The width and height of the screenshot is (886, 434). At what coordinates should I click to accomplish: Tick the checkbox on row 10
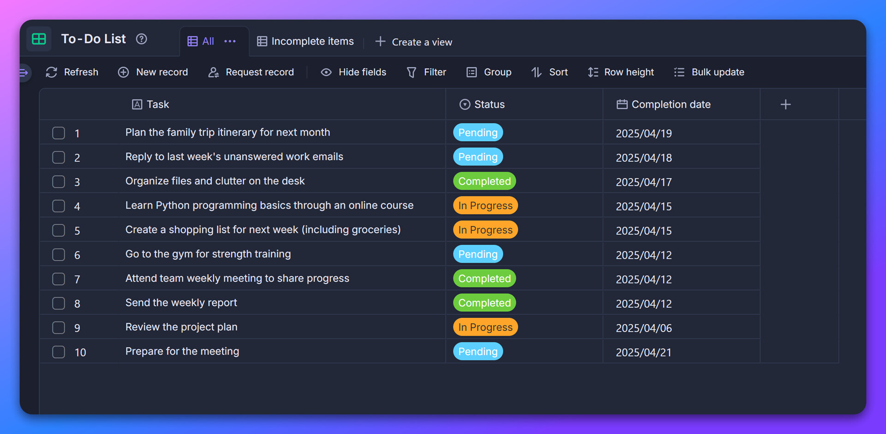click(59, 352)
